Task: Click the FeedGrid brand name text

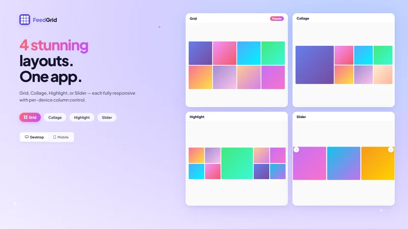Action: [x=45, y=20]
